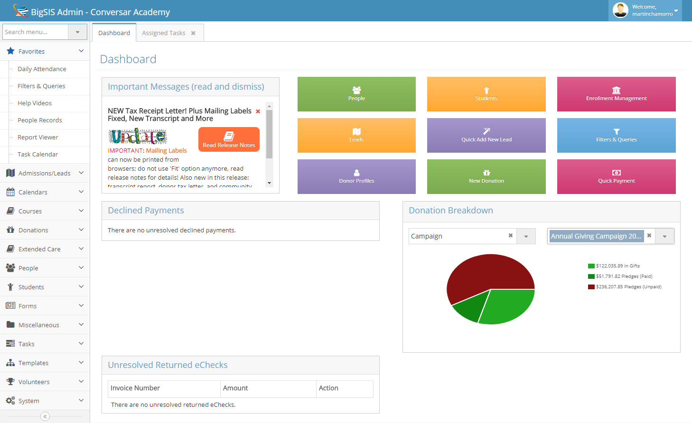Expand the System section chevron

[x=81, y=401]
